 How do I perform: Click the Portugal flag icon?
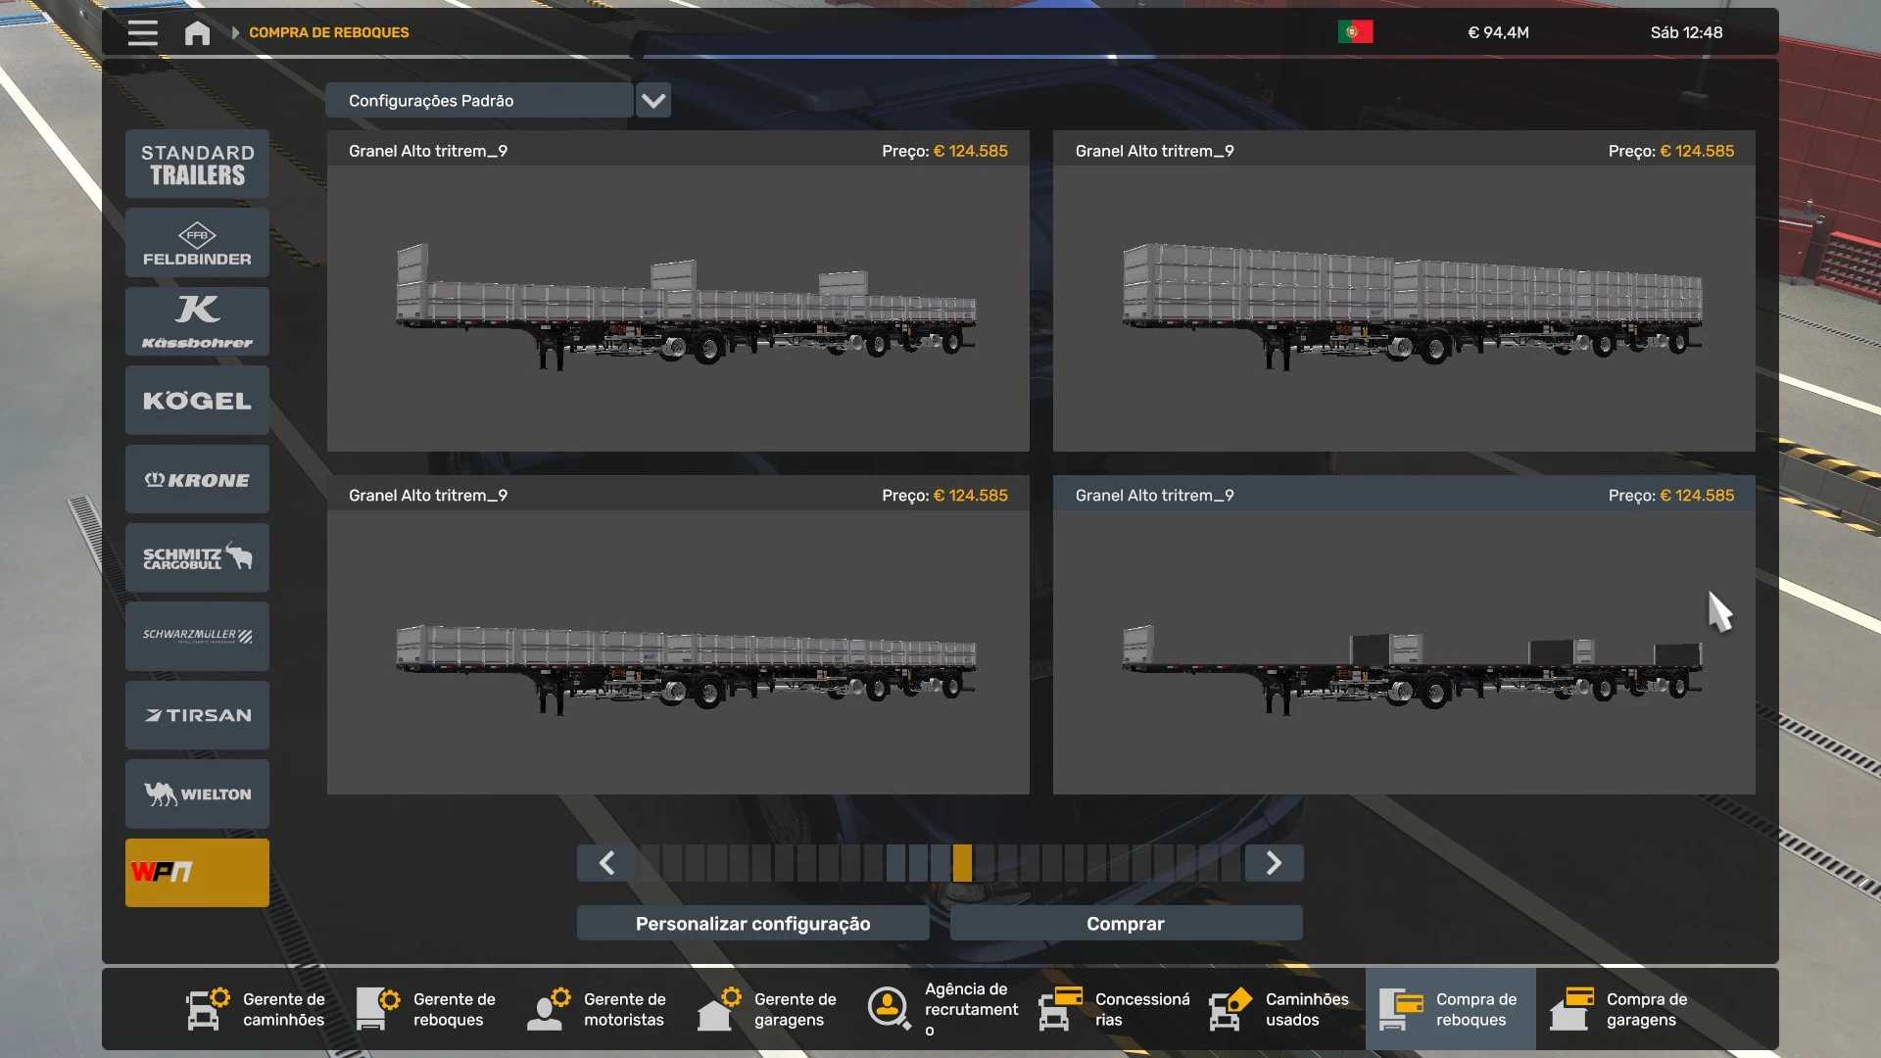pos(1355,32)
